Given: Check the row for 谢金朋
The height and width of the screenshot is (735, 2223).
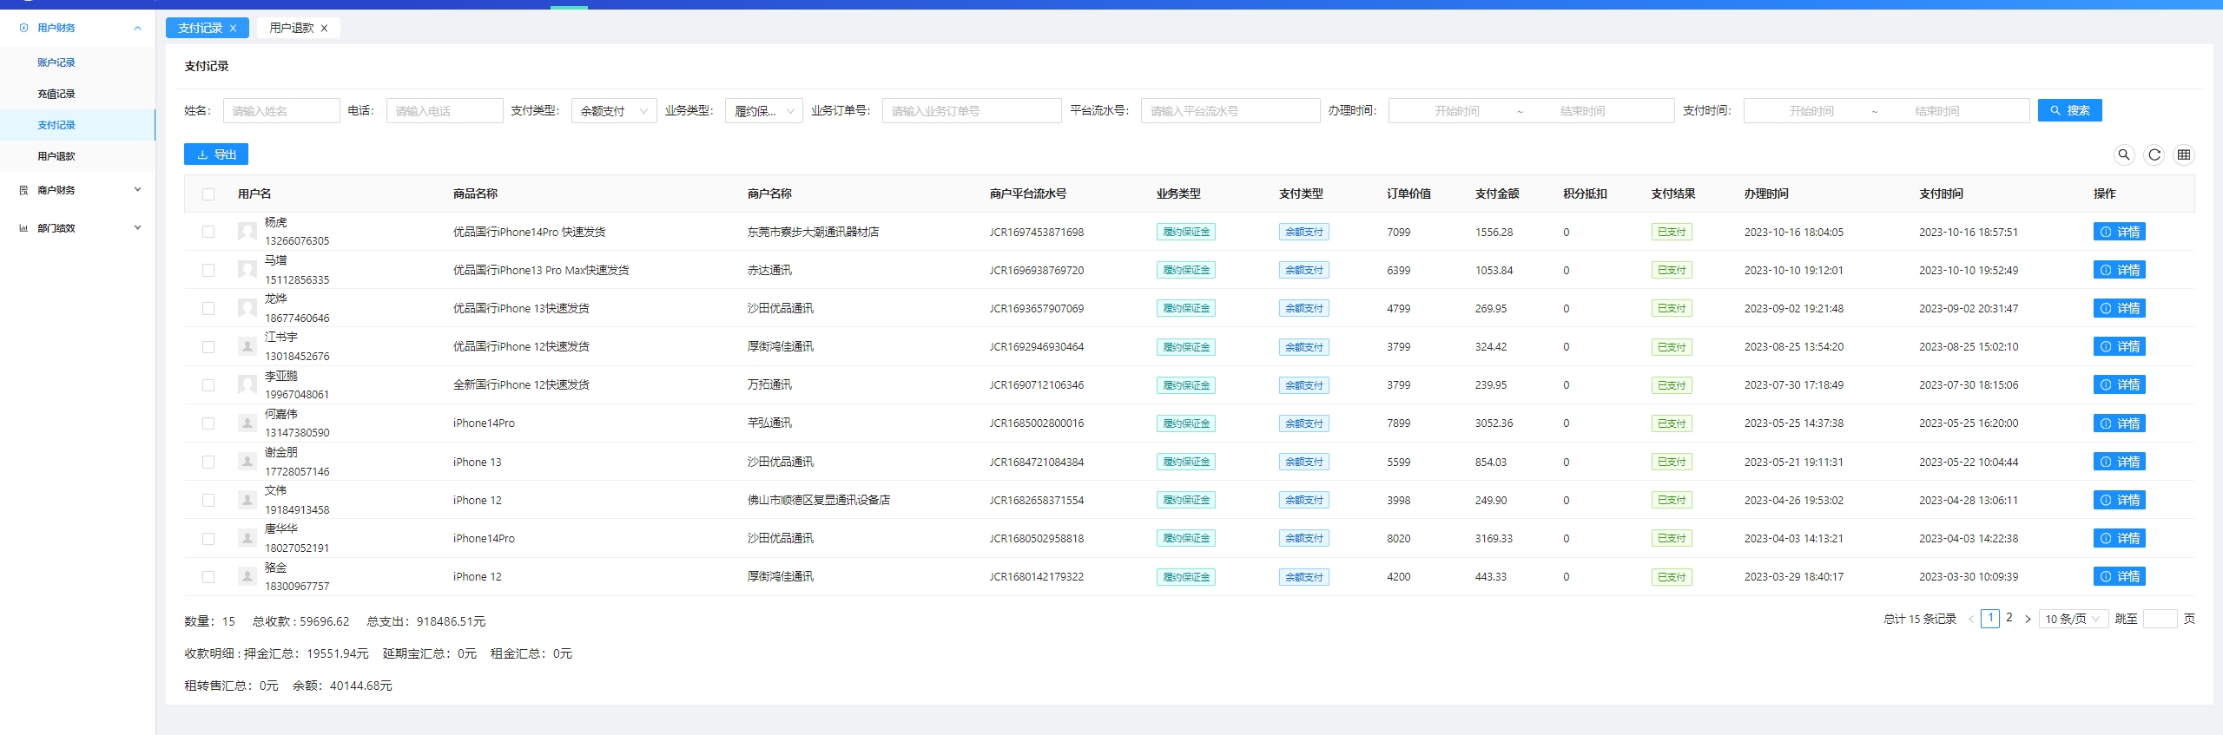Looking at the screenshot, I should tap(208, 462).
